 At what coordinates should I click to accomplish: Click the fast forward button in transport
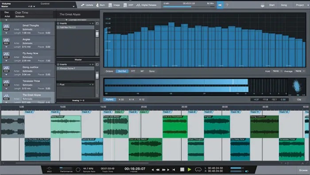pyautogui.click(x=163, y=170)
